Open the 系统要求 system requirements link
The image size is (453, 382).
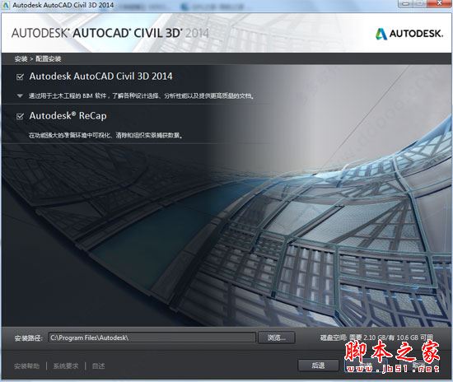coord(66,366)
